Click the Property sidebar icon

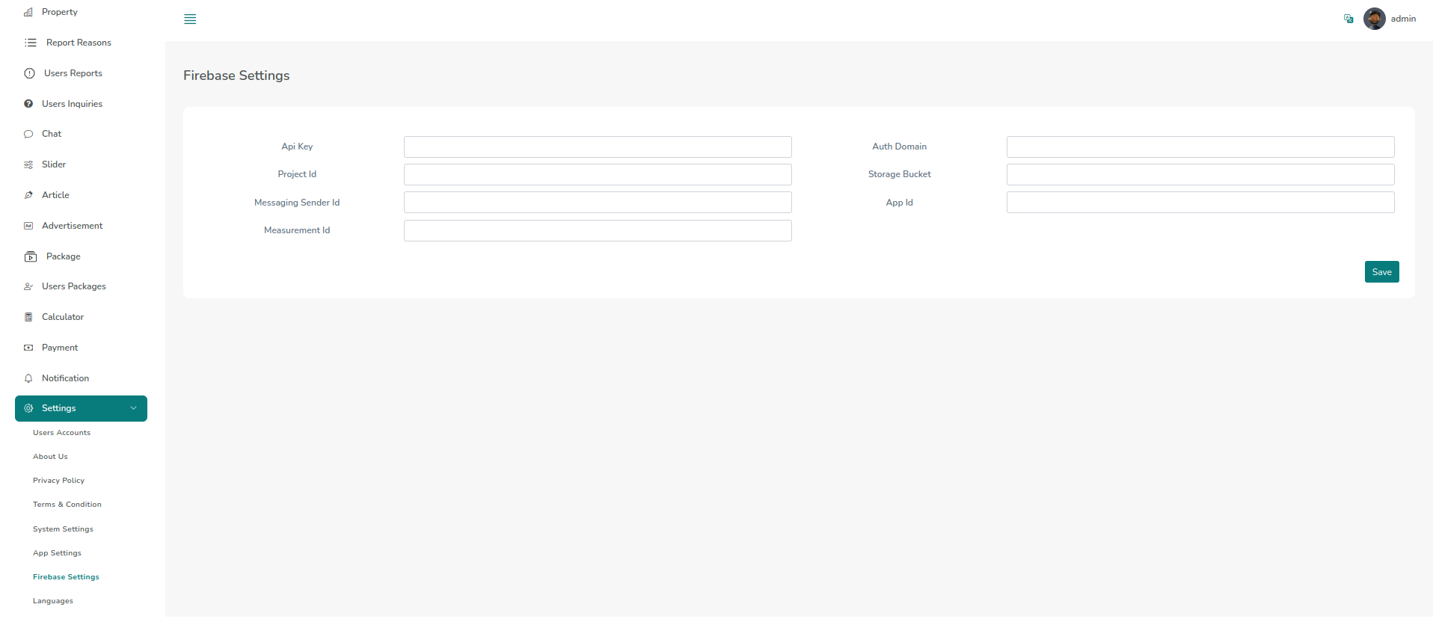click(x=28, y=12)
